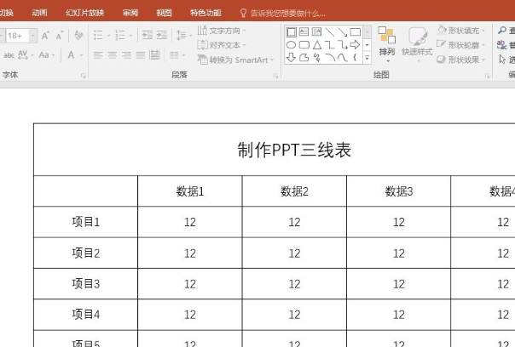
Task: Click the 数据2 header cell
Action: click(294, 191)
